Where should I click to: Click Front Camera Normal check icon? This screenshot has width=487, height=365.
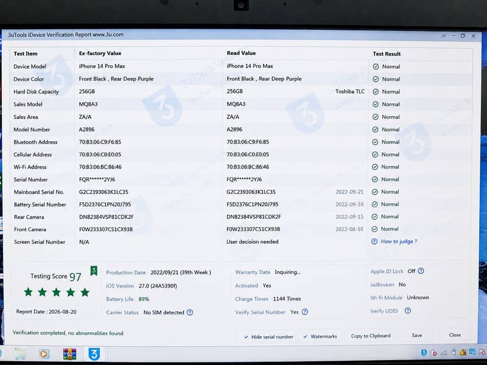click(374, 229)
